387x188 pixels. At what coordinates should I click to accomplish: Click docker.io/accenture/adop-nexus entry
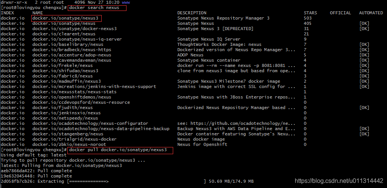72,55
